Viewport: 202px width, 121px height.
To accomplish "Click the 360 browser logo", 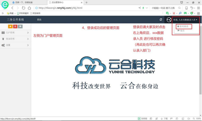I will [x=5, y=5].
